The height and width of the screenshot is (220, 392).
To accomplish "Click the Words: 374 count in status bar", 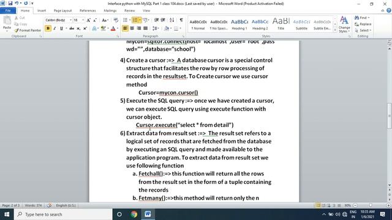I will 33,205.
